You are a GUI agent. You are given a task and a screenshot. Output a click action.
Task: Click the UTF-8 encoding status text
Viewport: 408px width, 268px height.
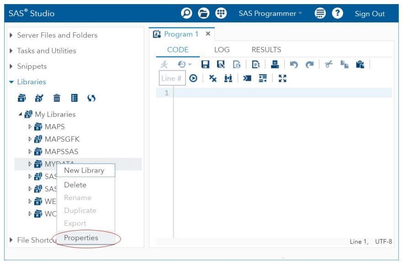383,242
